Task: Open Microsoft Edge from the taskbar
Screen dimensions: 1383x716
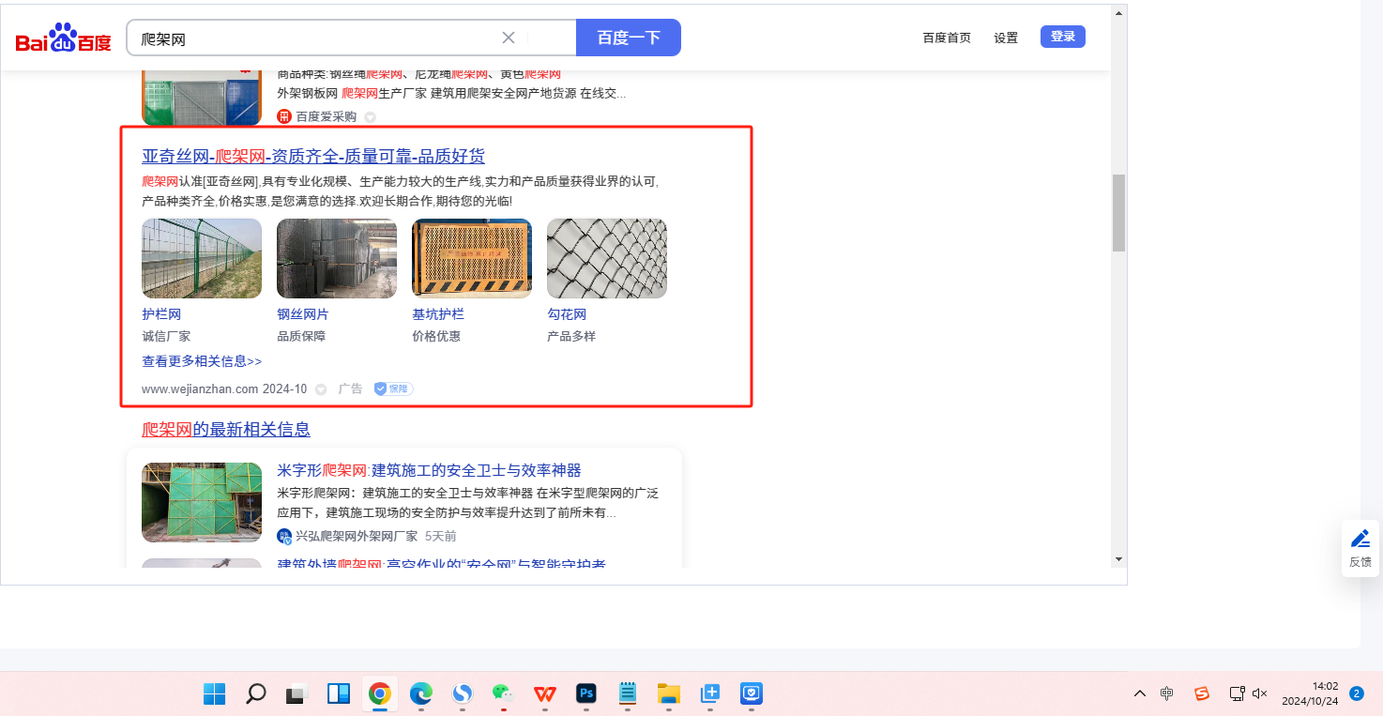Action: (x=421, y=693)
